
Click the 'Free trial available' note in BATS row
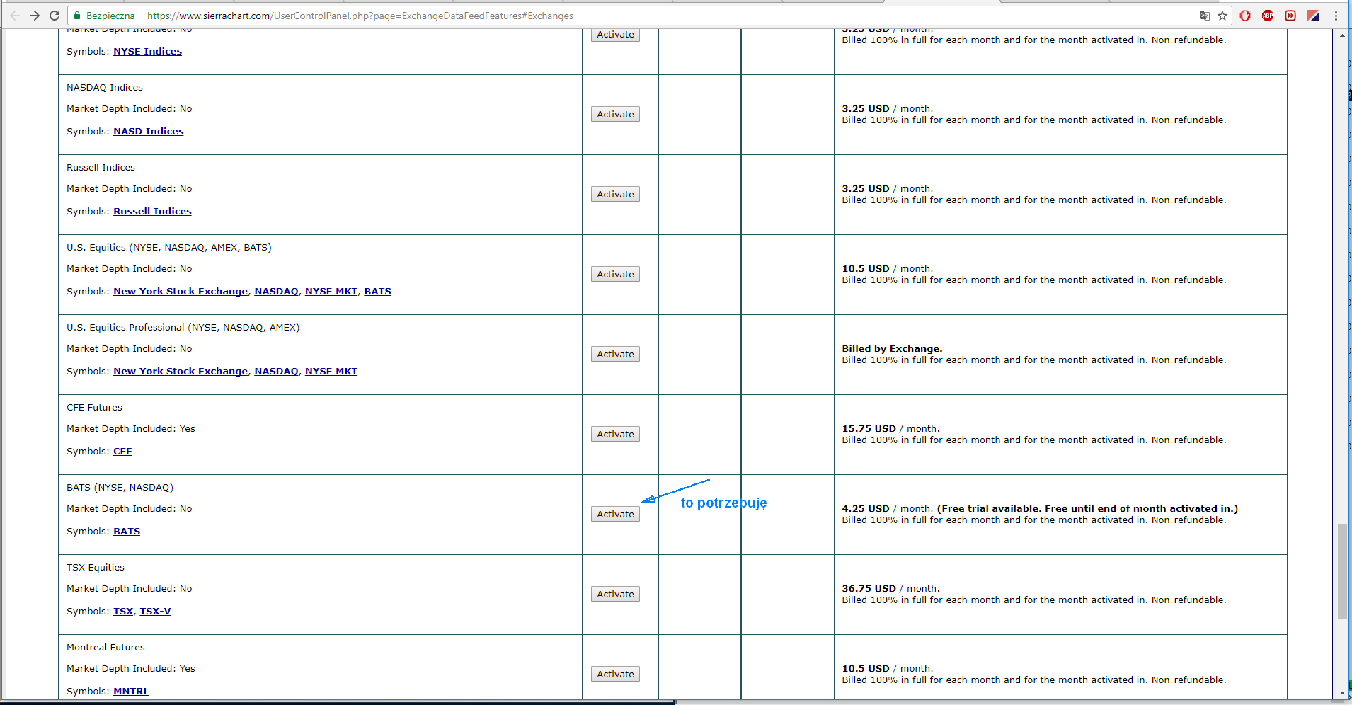pos(1087,509)
